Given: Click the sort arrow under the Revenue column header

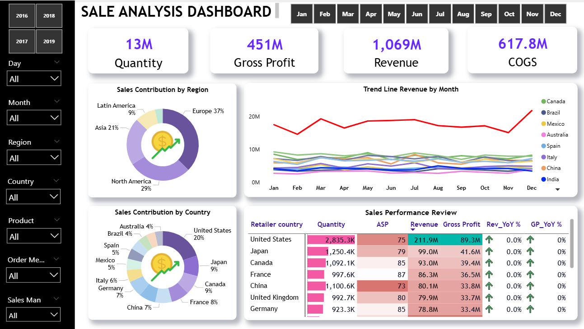Looking at the screenshot, I should point(413,230).
